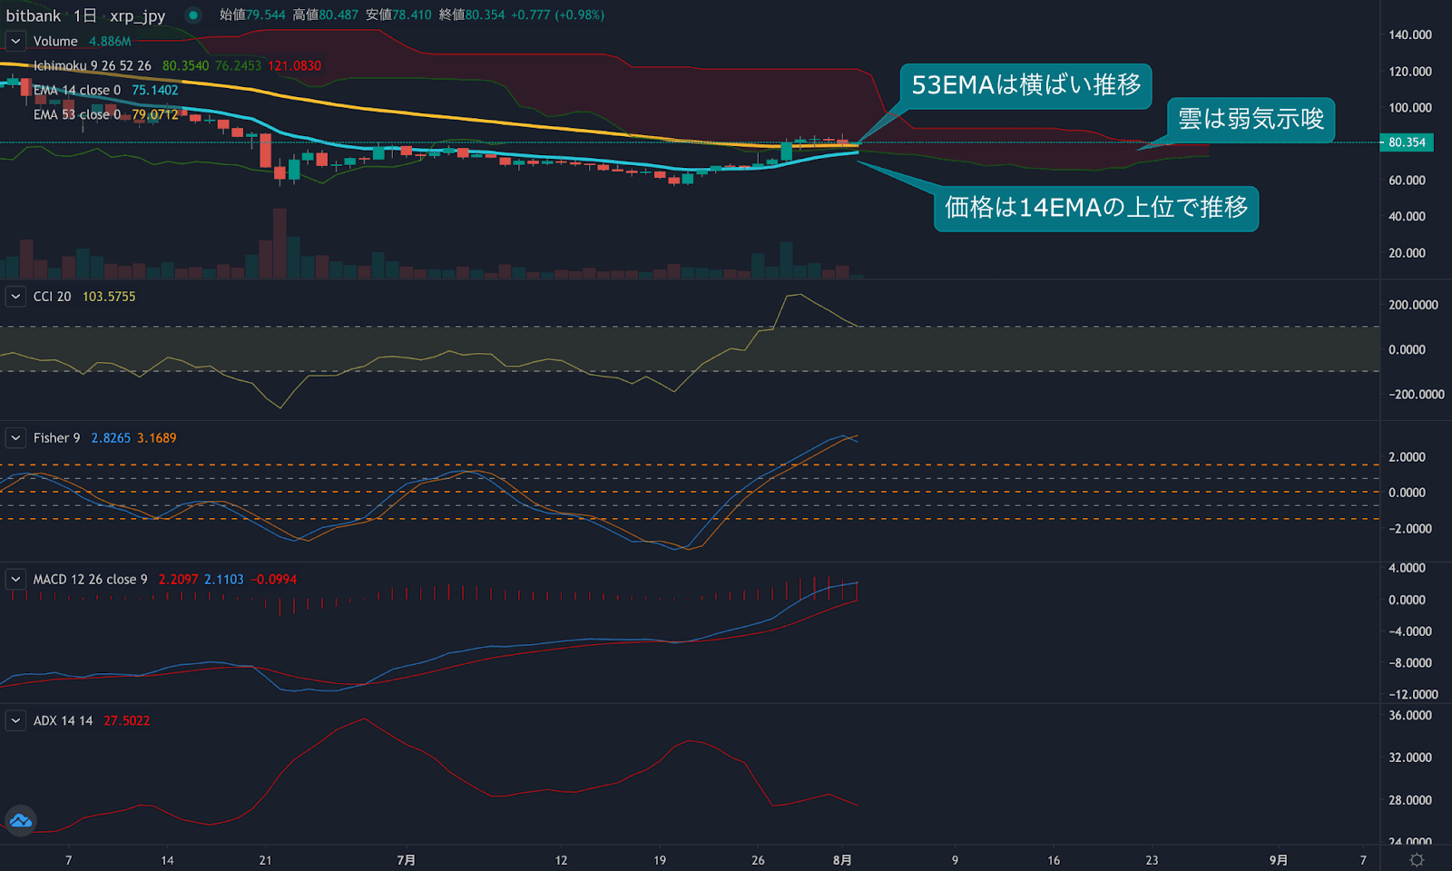Collapse the Volume legend chevron
This screenshot has height=871, width=1452.
15,41
